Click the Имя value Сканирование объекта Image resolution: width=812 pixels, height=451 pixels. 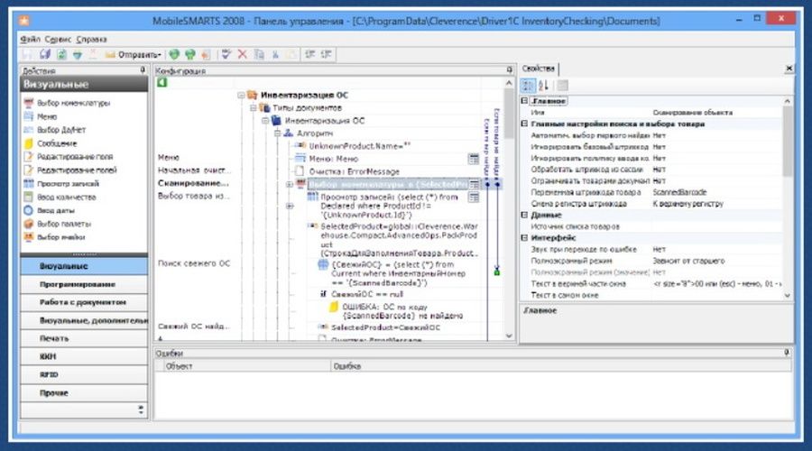(692, 113)
